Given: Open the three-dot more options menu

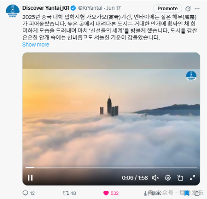Looking at the screenshot, I should point(197,9).
